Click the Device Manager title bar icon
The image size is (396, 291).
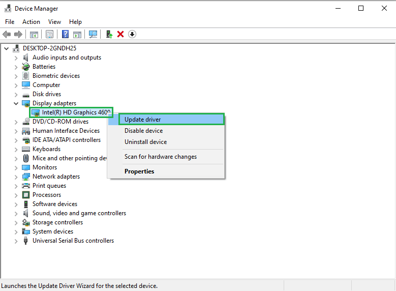(8, 9)
